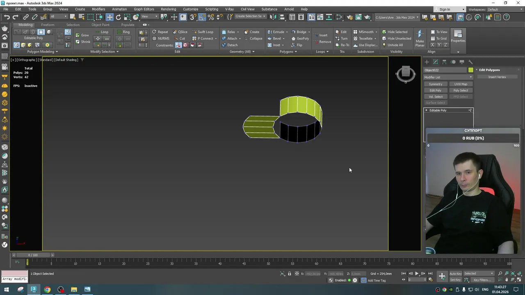Screen dimensions: 525x295
Task: Select the Move tool in main toolbar
Action: pyautogui.click(x=110, y=17)
